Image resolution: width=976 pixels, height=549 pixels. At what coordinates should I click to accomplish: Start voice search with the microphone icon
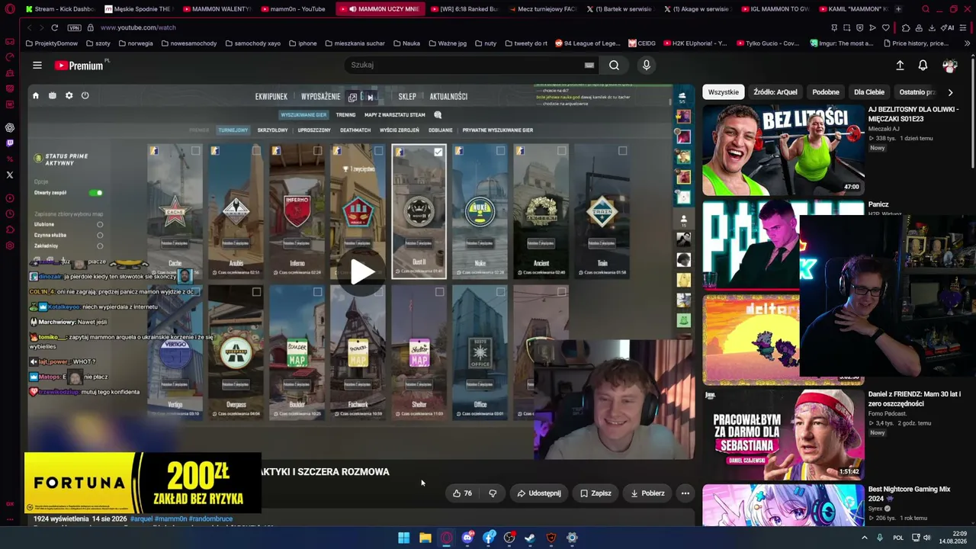tap(647, 66)
